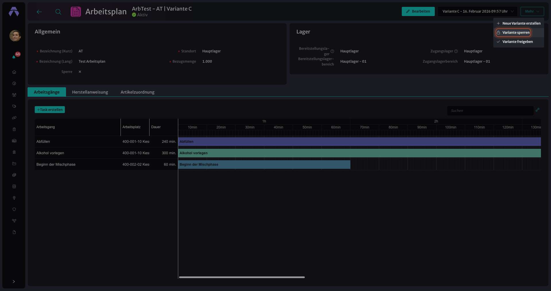Click the Hauptlager Standort value
551x291 pixels.
212,51
